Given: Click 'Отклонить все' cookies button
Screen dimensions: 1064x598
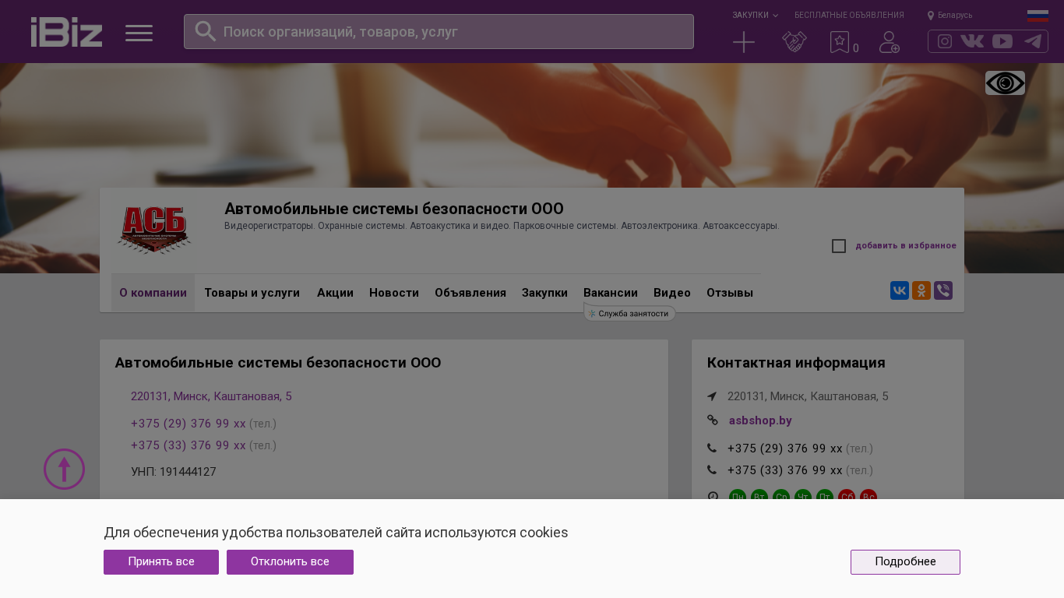Looking at the screenshot, I should point(290,562).
